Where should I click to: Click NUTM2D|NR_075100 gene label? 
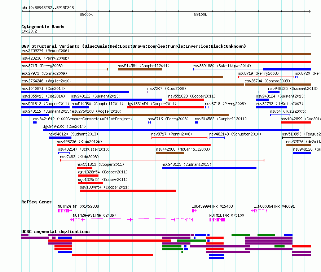point(227,215)
